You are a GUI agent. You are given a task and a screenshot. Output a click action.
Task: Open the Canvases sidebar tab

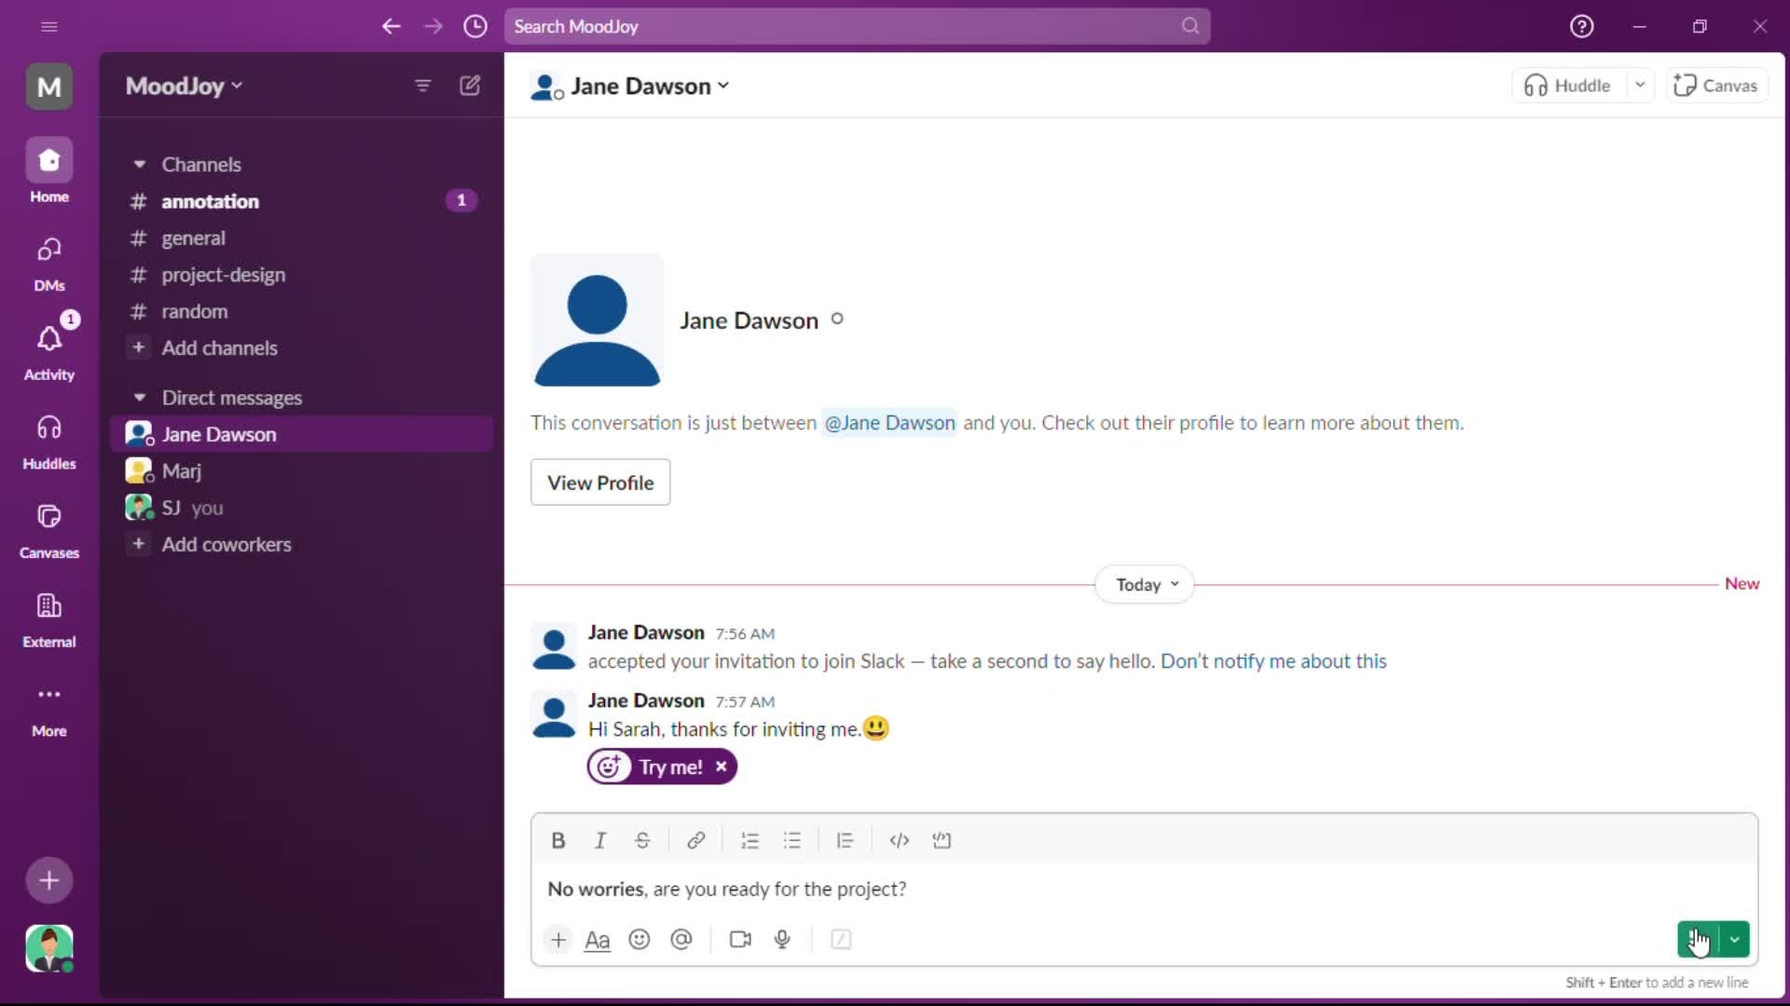[x=49, y=531]
